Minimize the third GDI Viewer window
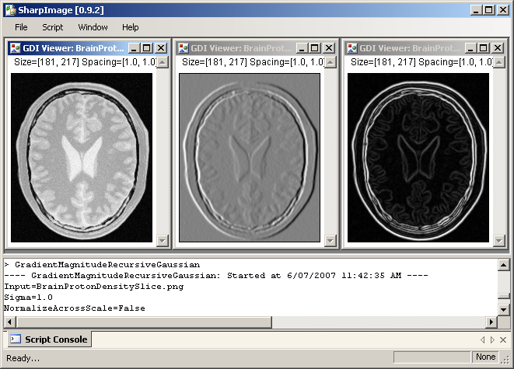 click(x=470, y=48)
